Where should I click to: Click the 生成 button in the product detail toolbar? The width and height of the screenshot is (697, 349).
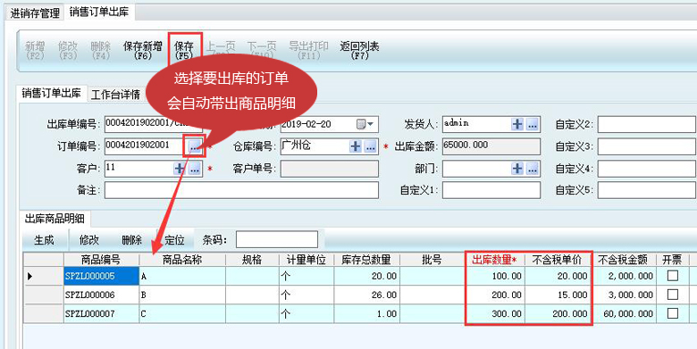[x=44, y=240]
